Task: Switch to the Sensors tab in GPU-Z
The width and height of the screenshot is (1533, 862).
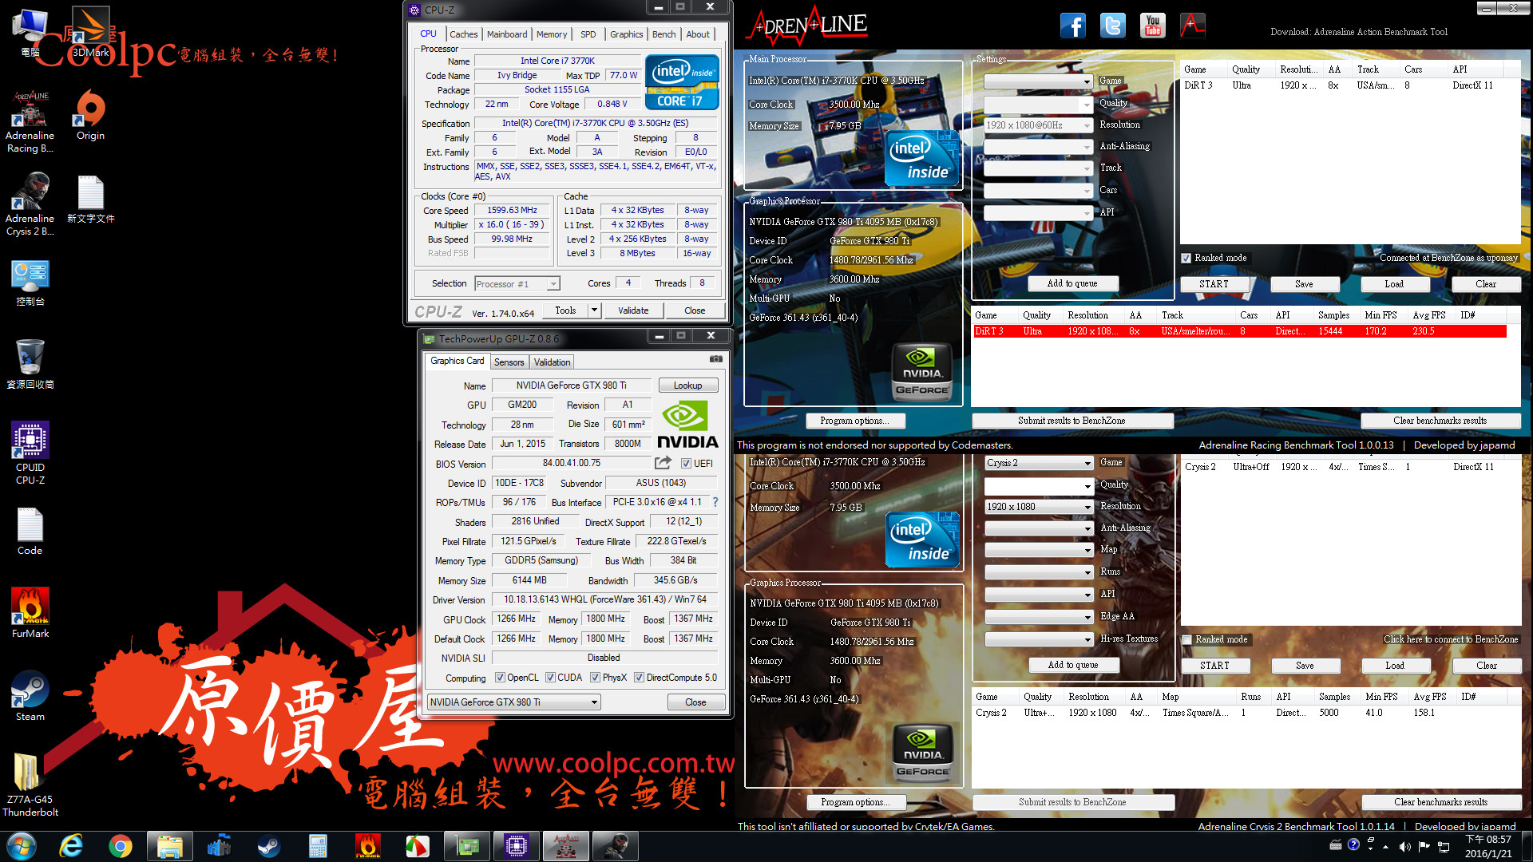Action: point(509,362)
